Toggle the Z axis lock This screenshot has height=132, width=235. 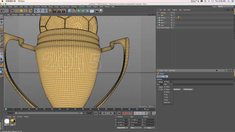(x=45, y=11)
